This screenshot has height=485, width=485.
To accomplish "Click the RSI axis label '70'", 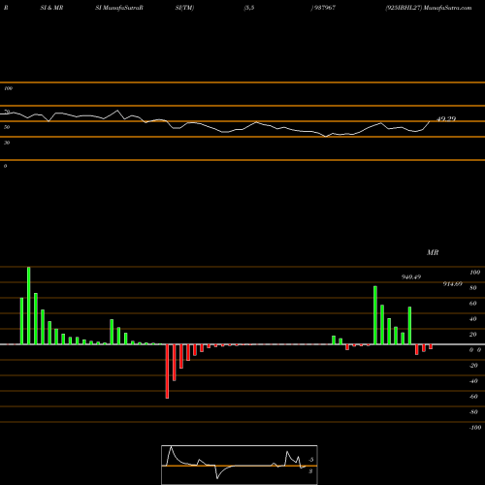I will (7, 112).
